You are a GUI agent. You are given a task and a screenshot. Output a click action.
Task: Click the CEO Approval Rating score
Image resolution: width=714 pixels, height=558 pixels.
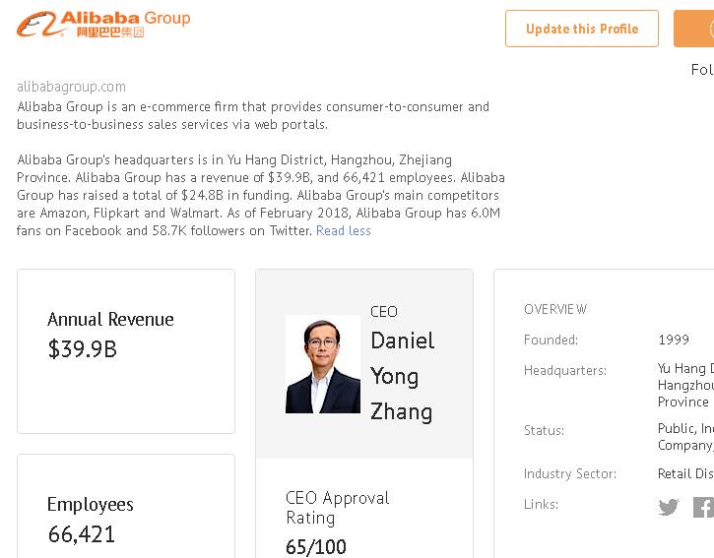coord(316,546)
